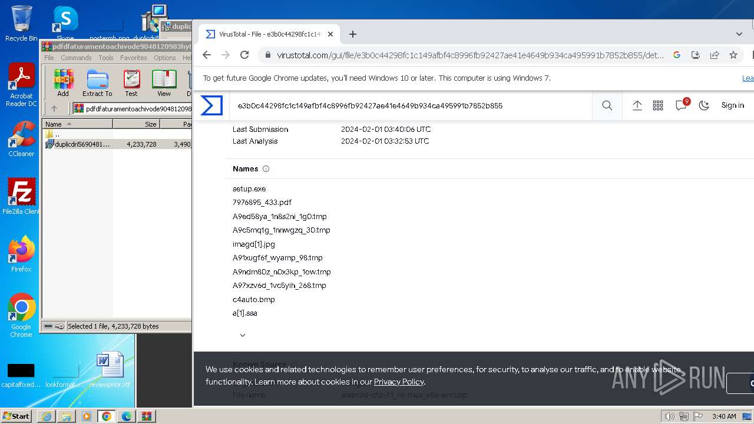The height and width of the screenshot is (424, 754).
Task: Click VirusTotal hash search field
Action: coord(411,106)
